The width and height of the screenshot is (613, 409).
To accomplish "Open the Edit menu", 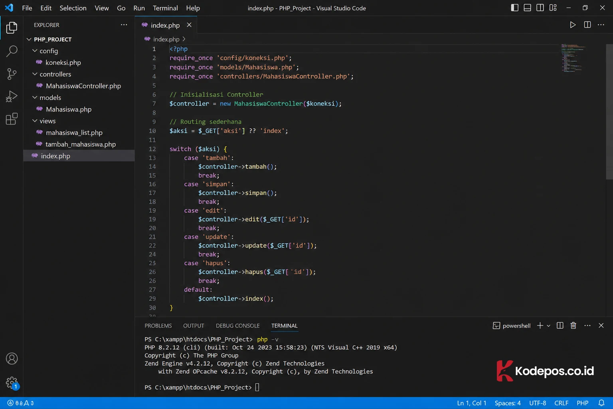I will [46, 8].
